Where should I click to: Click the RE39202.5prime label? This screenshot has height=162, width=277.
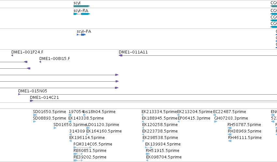pos(90,157)
